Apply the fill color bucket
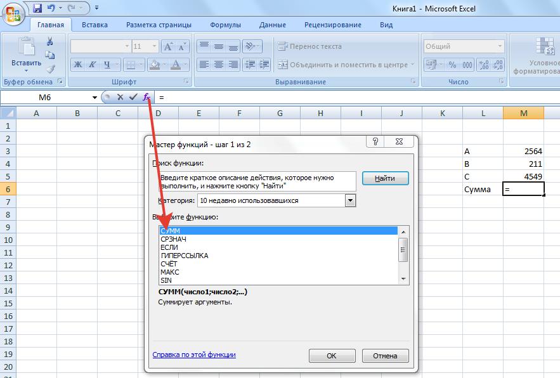 pyautogui.click(x=155, y=65)
